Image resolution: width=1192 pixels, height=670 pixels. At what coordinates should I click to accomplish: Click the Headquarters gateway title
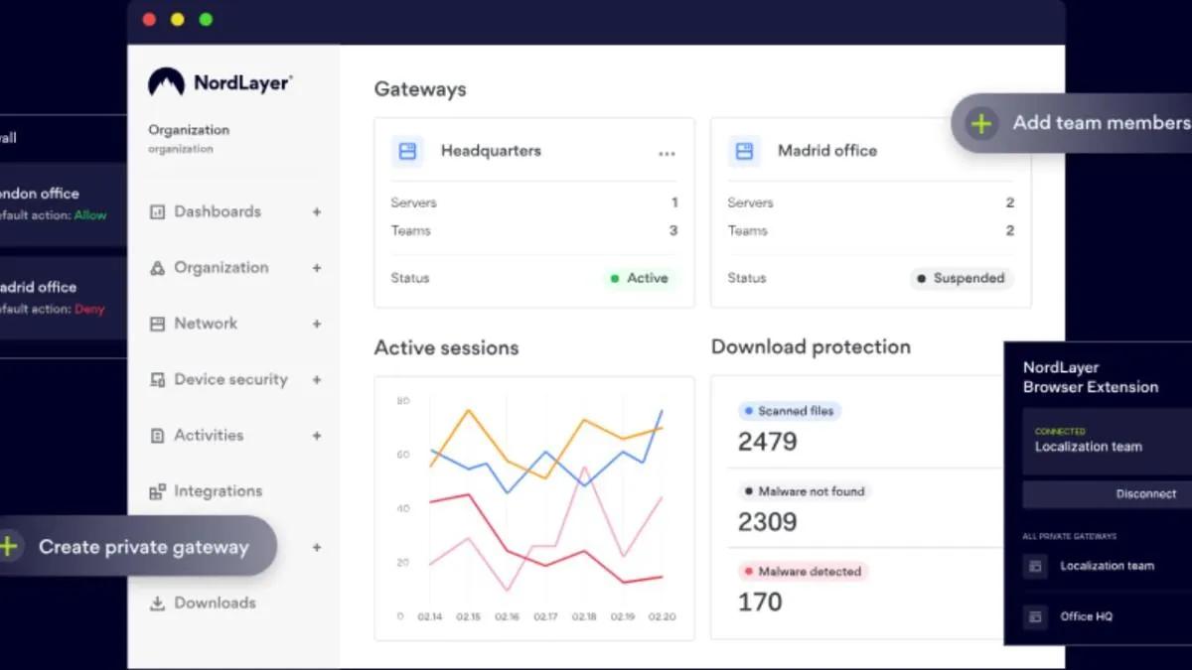click(491, 151)
